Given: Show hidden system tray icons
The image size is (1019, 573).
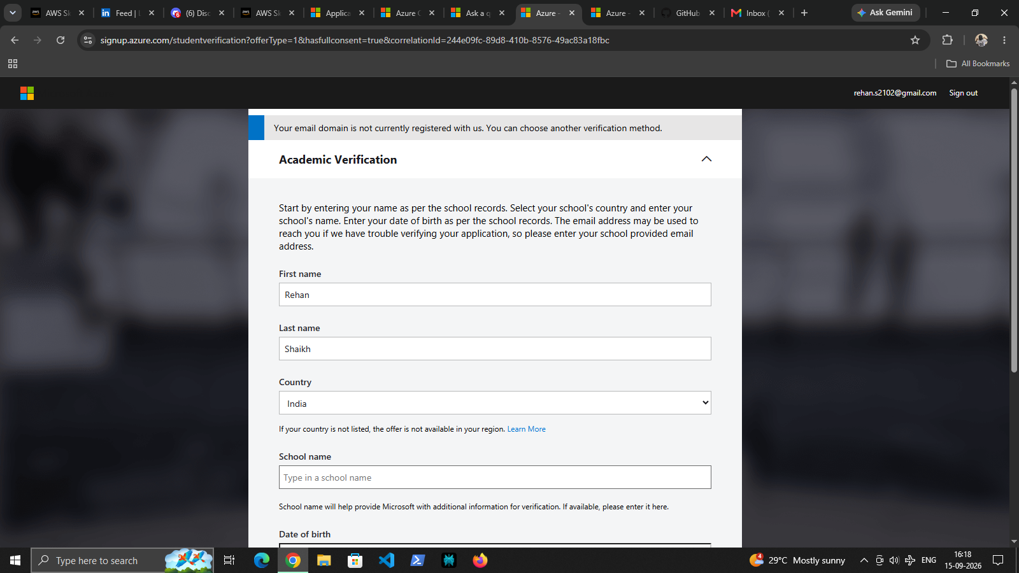Looking at the screenshot, I should click(x=864, y=560).
